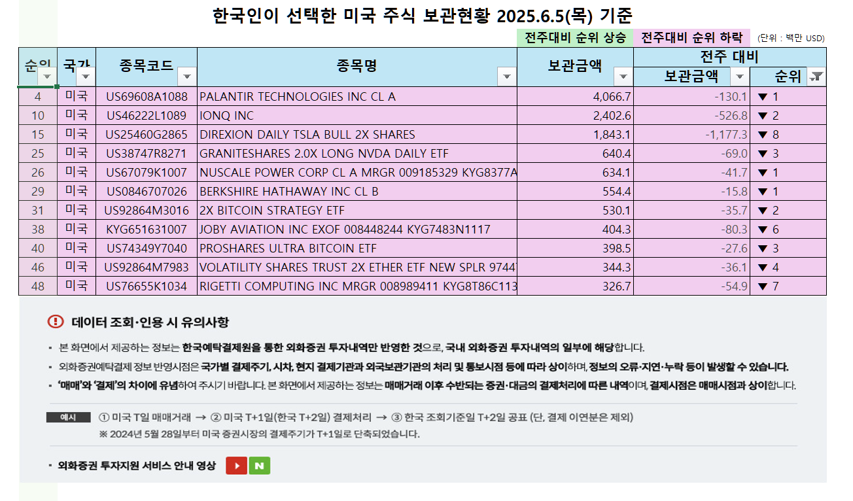Select cell GRANITESHARES 2.0X LONG NVDA DAILY ETF
The width and height of the screenshot is (853, 501).
tap(357, 154)
